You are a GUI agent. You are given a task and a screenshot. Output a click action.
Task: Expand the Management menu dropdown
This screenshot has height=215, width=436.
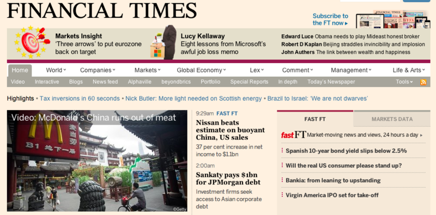click(x=351, y=70)
